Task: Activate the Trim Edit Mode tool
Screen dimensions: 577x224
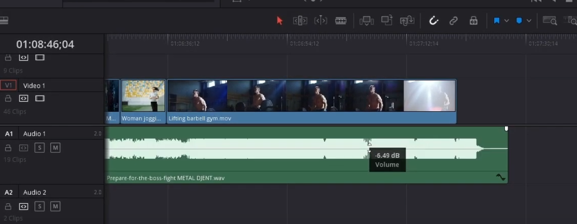Action: tap(300, 21)
